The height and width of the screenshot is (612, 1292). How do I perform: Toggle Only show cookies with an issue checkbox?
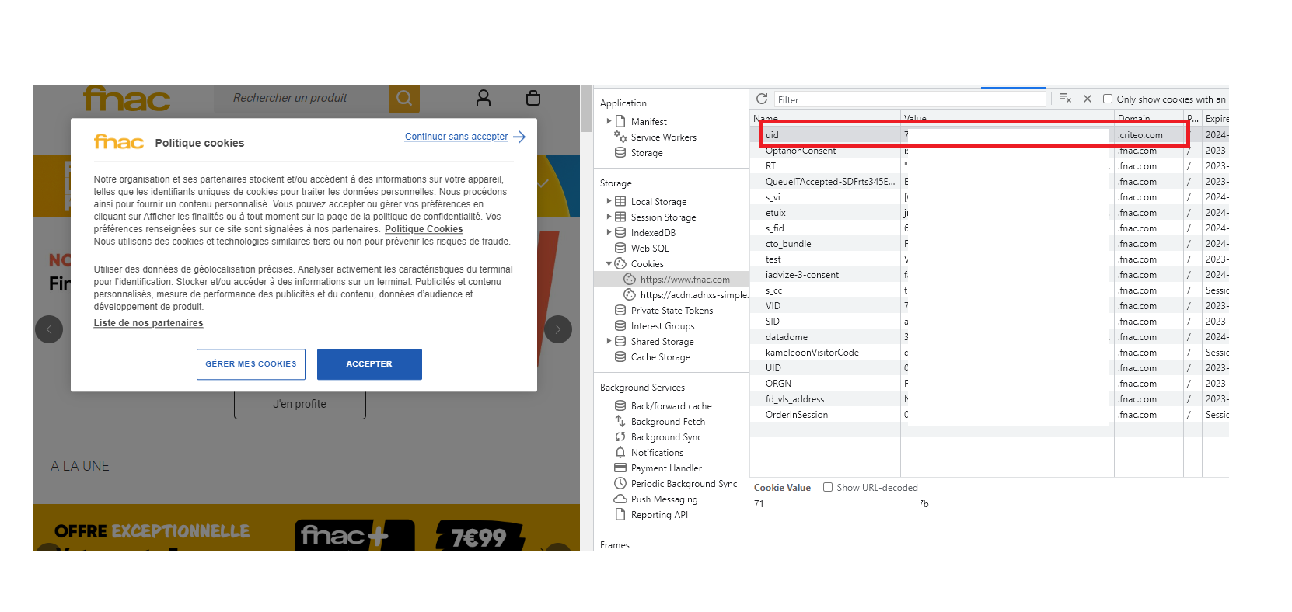click(1108, 99)
